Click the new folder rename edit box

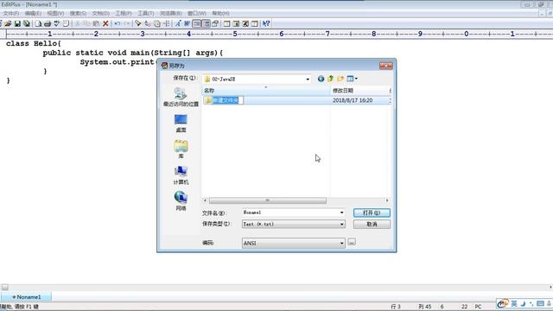click(x=228, y=100)
